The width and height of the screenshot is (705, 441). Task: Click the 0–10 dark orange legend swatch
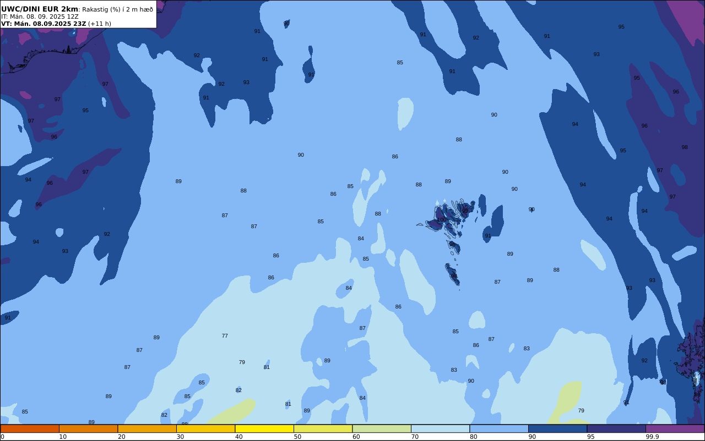point(30,428)
